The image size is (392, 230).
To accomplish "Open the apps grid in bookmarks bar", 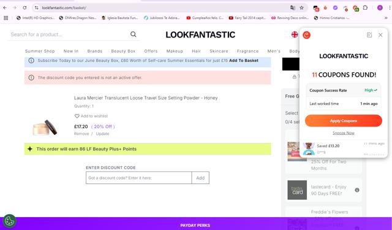I will [6, 18].
